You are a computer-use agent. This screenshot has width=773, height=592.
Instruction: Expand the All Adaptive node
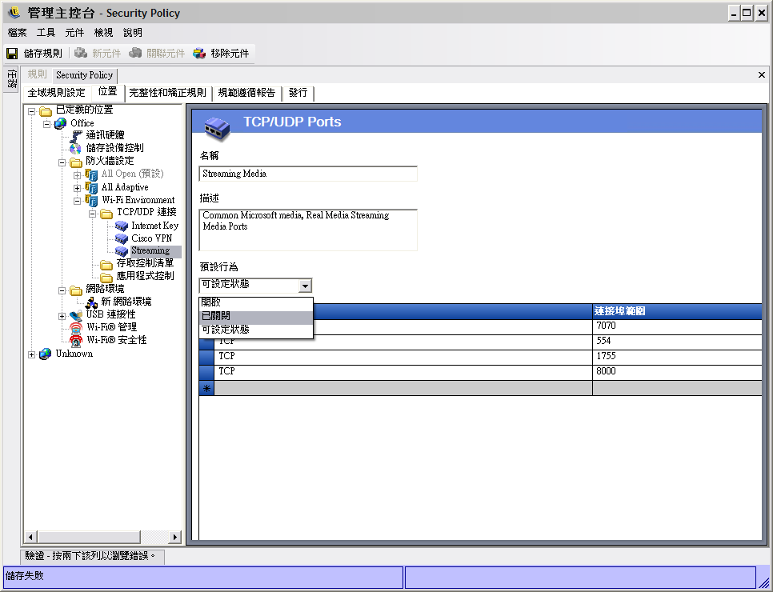78,188
